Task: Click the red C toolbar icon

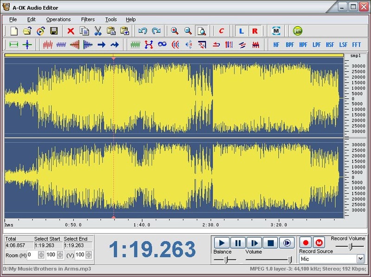Action: point(222,31)
